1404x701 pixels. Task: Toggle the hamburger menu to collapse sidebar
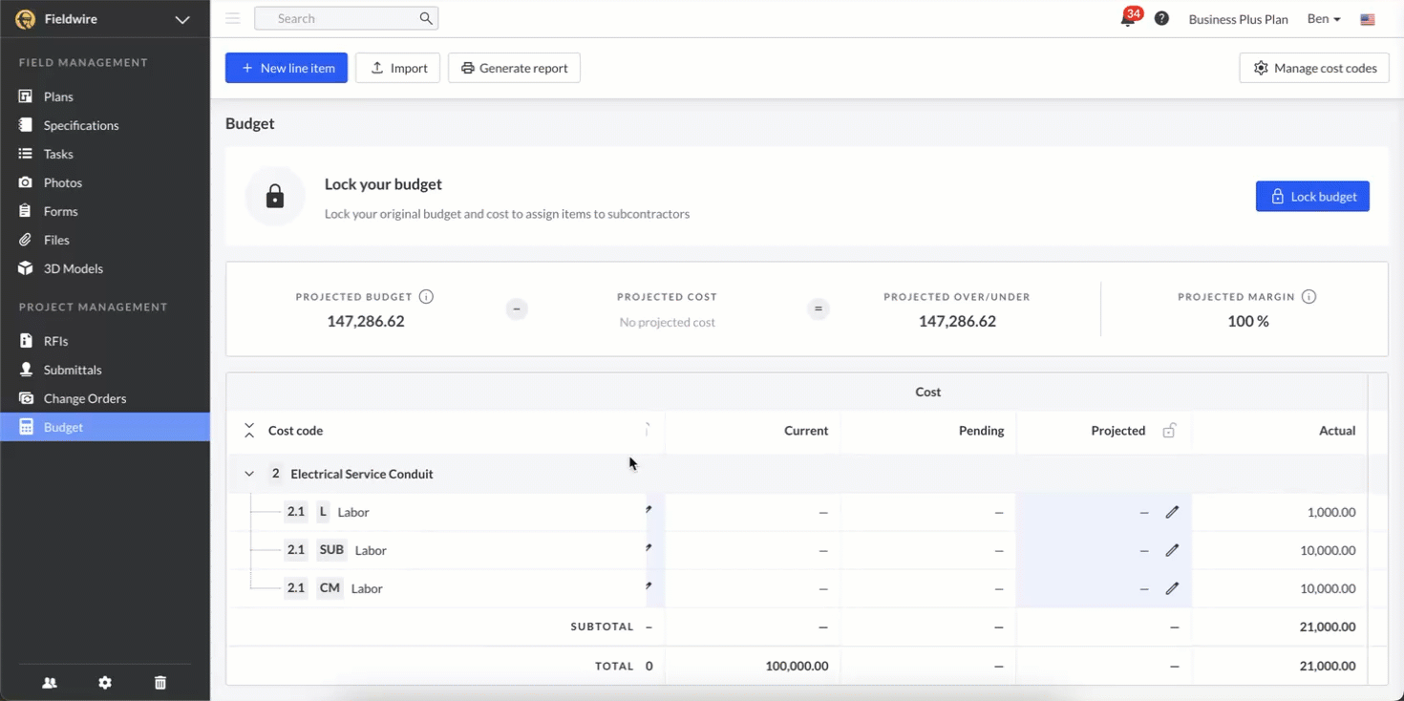pos(233,18)
